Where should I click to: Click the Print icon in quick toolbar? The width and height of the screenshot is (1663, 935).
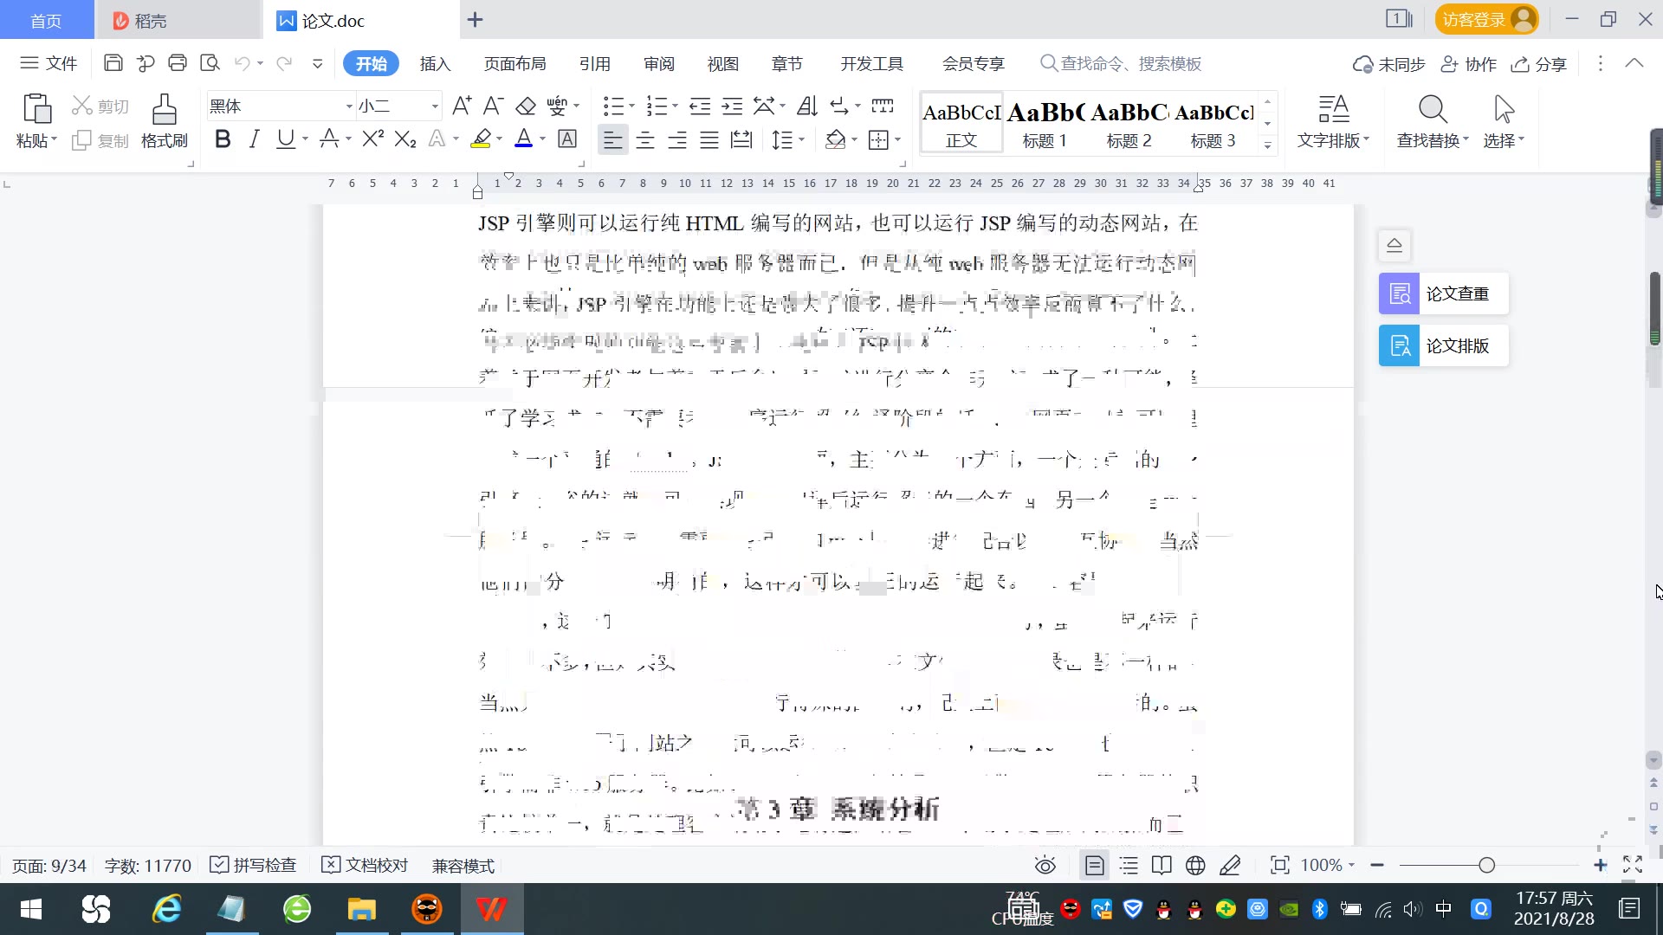(x=178, y=63)
